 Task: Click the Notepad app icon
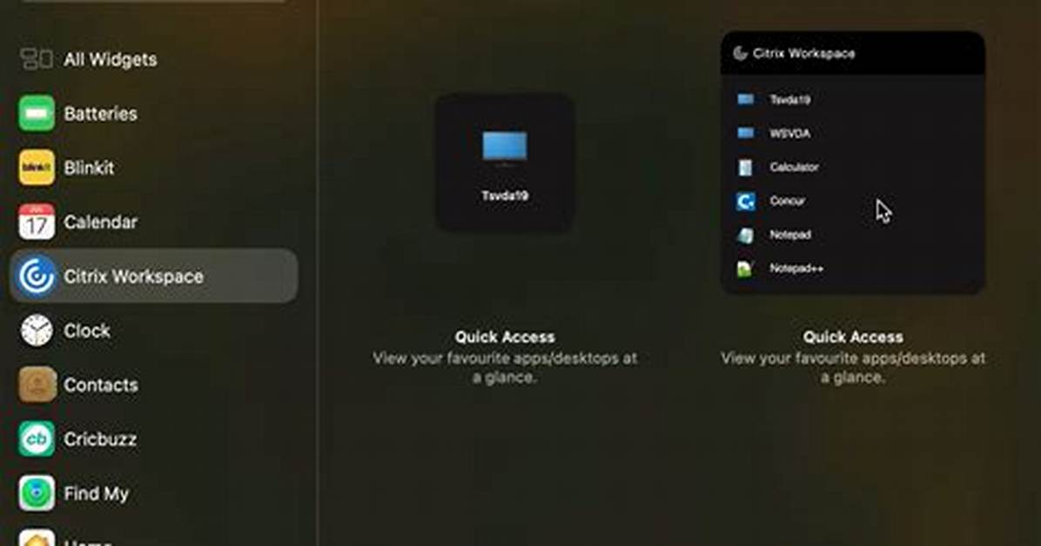tap(746, 235)
